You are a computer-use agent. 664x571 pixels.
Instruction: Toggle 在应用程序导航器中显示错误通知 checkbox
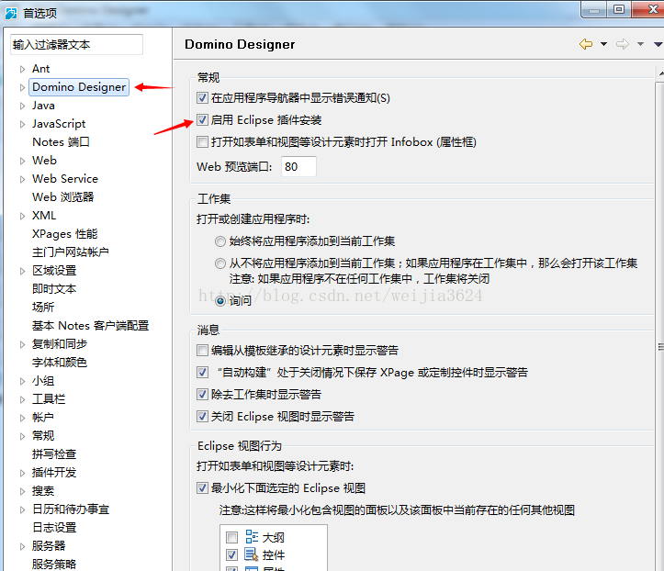[x=202, y=98]
